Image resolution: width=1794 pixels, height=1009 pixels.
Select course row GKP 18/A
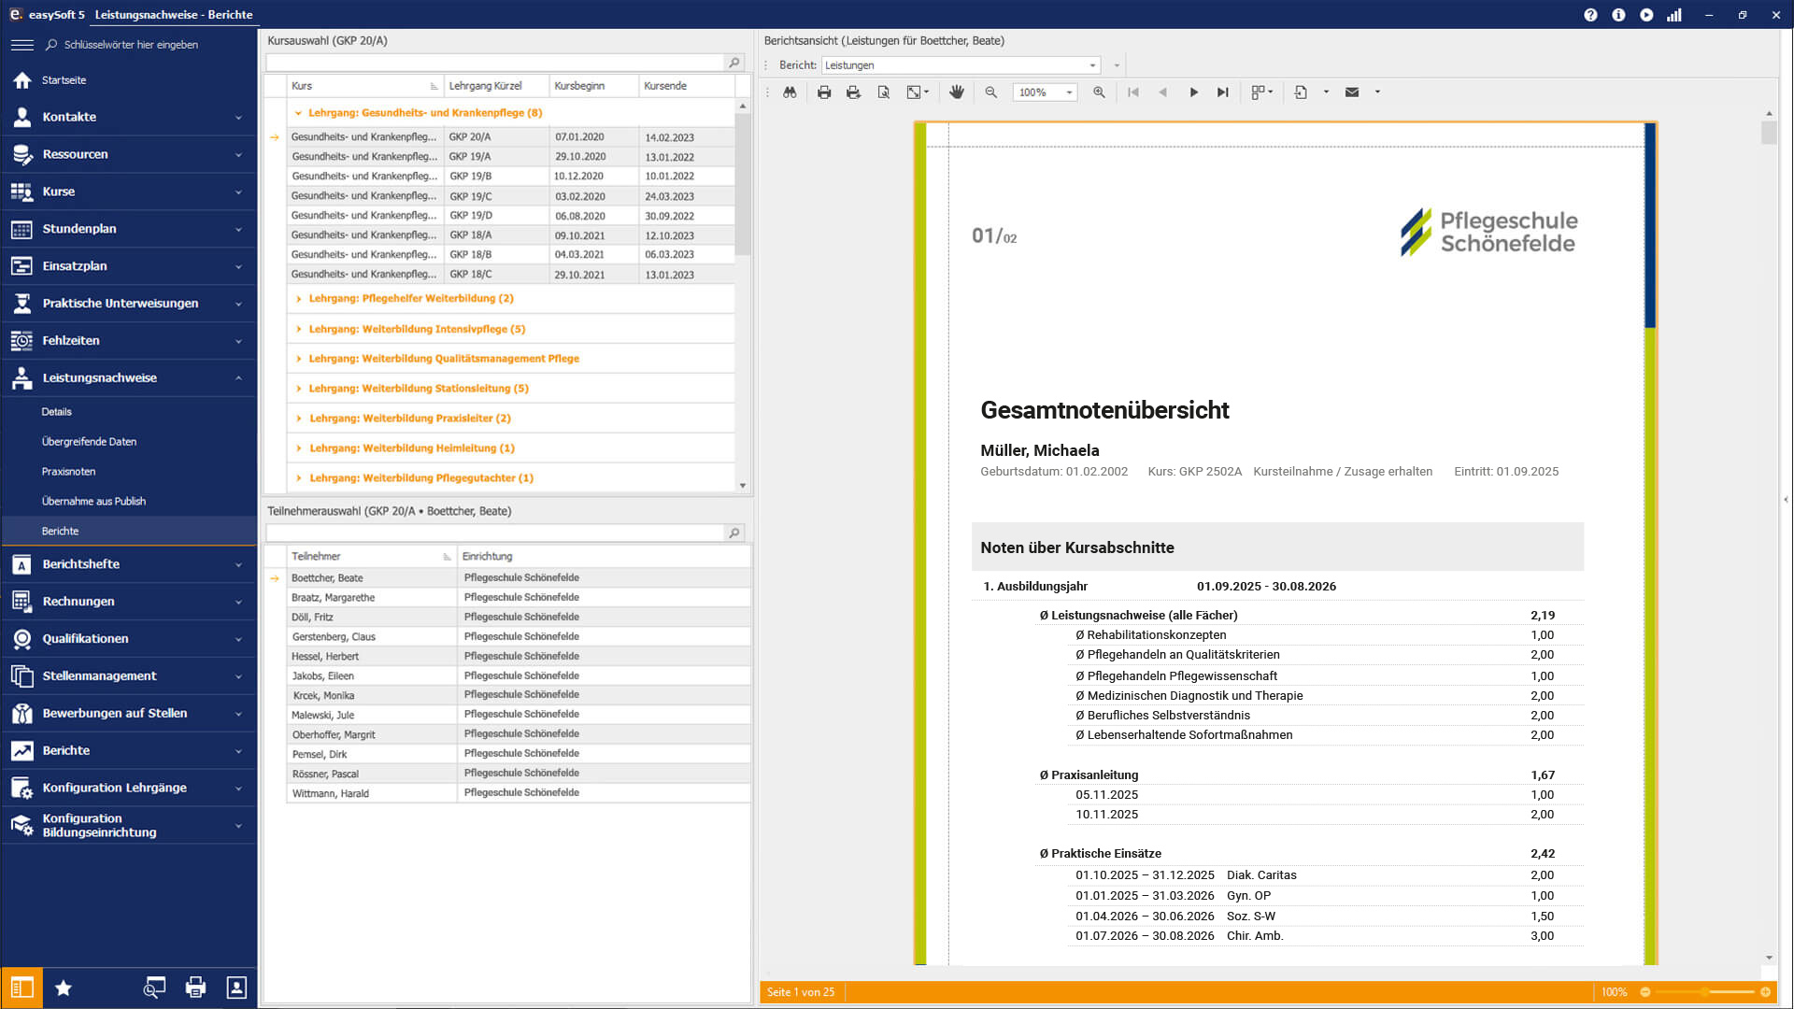pos(510,235)
